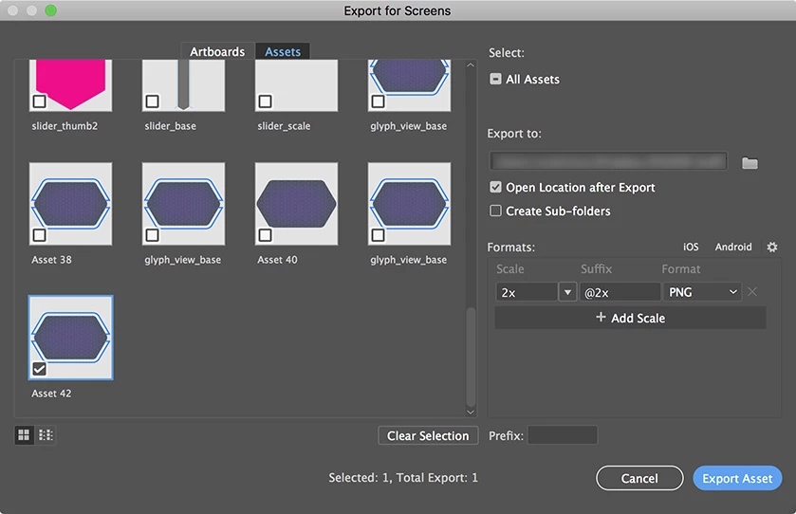Toggle the All Assets checkbox

point(495,80)
